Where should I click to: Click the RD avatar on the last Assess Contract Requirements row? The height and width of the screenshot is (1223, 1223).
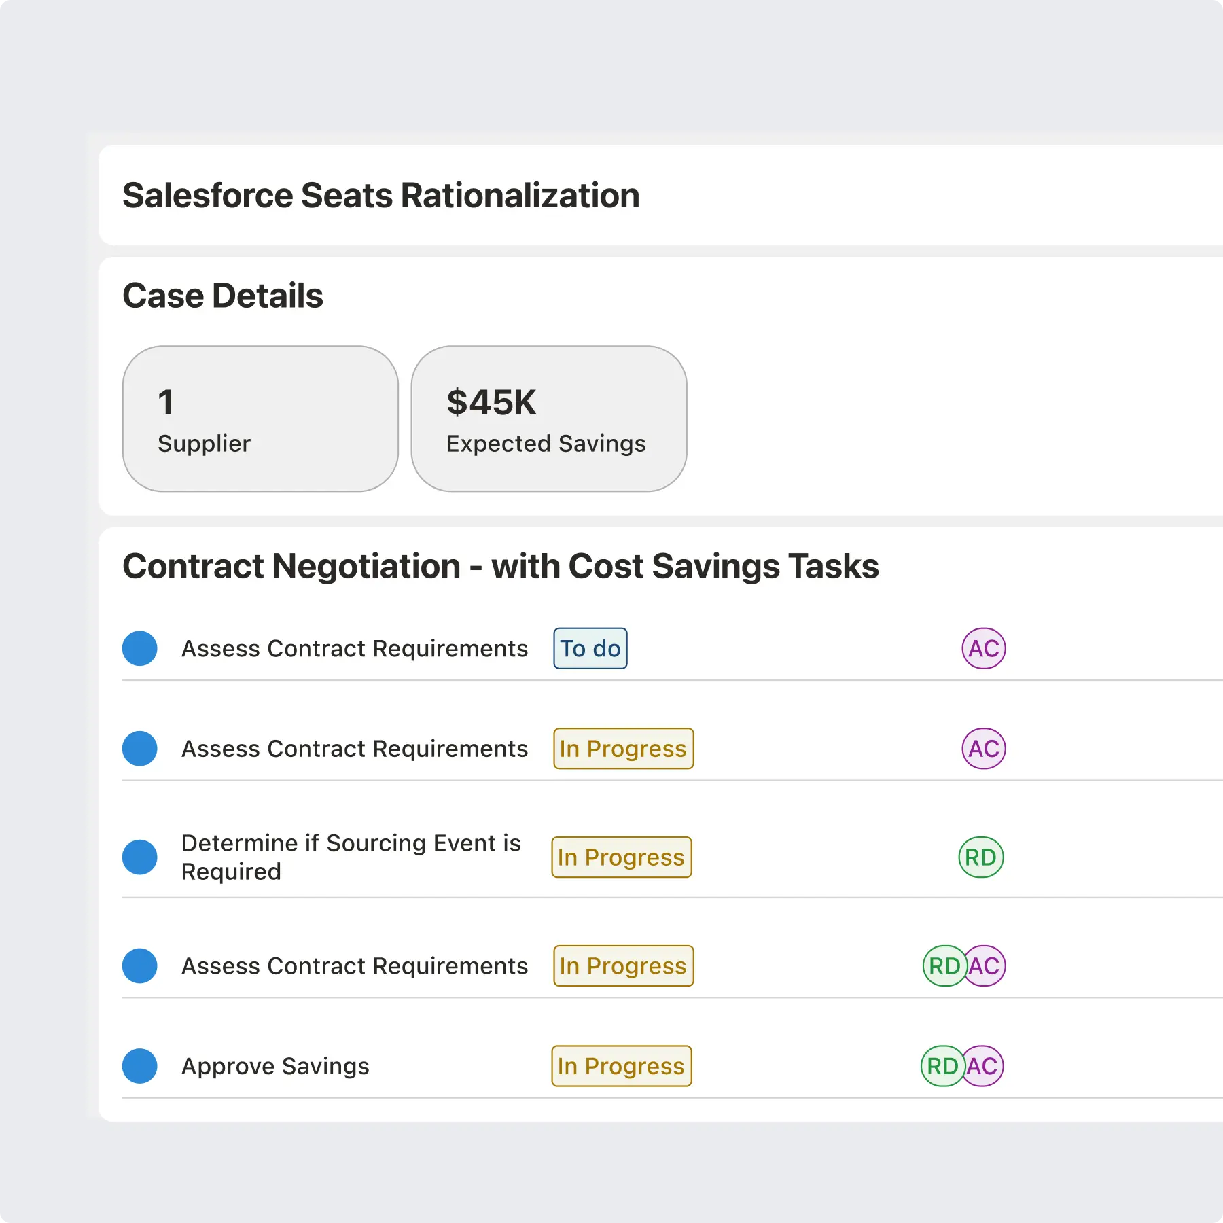(x=943, y=965)
